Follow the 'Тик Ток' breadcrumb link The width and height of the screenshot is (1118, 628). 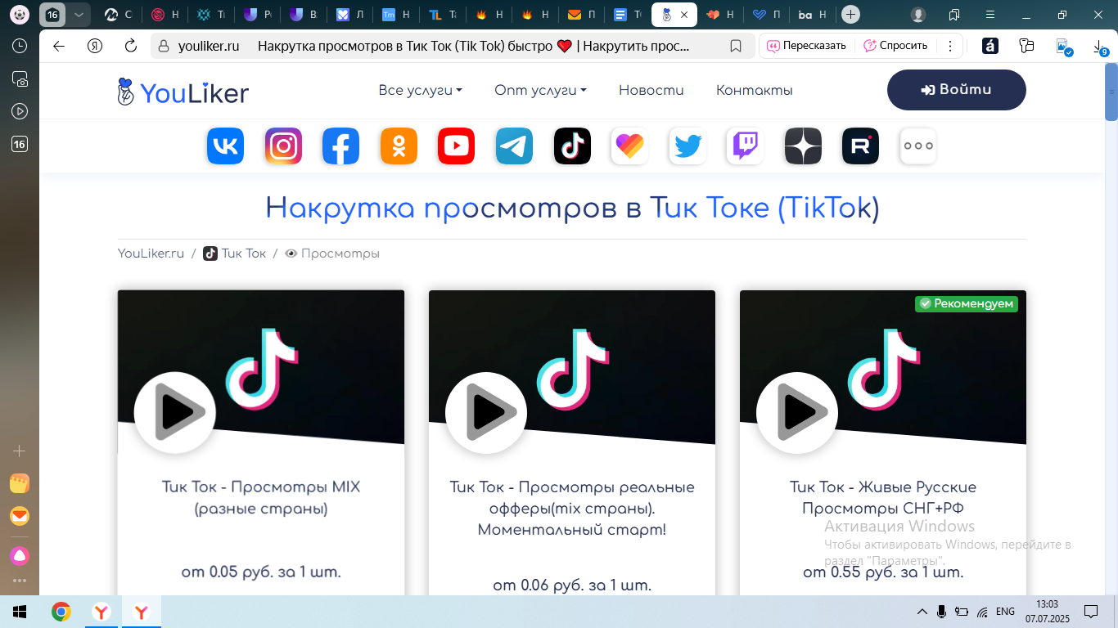coord(235,253)
